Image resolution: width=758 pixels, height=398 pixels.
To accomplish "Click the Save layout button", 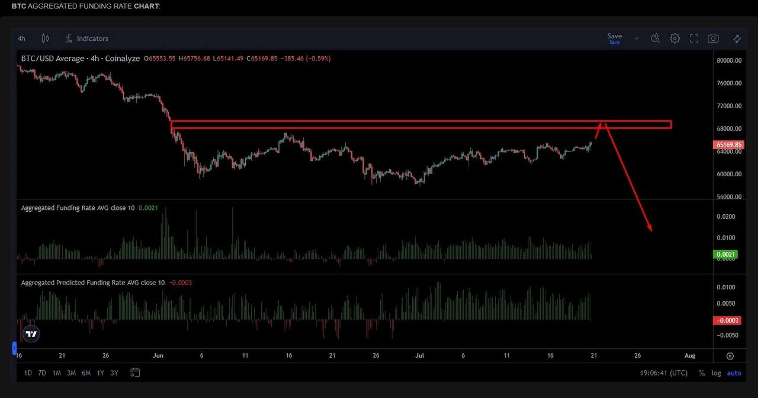I will pos(615,38).
